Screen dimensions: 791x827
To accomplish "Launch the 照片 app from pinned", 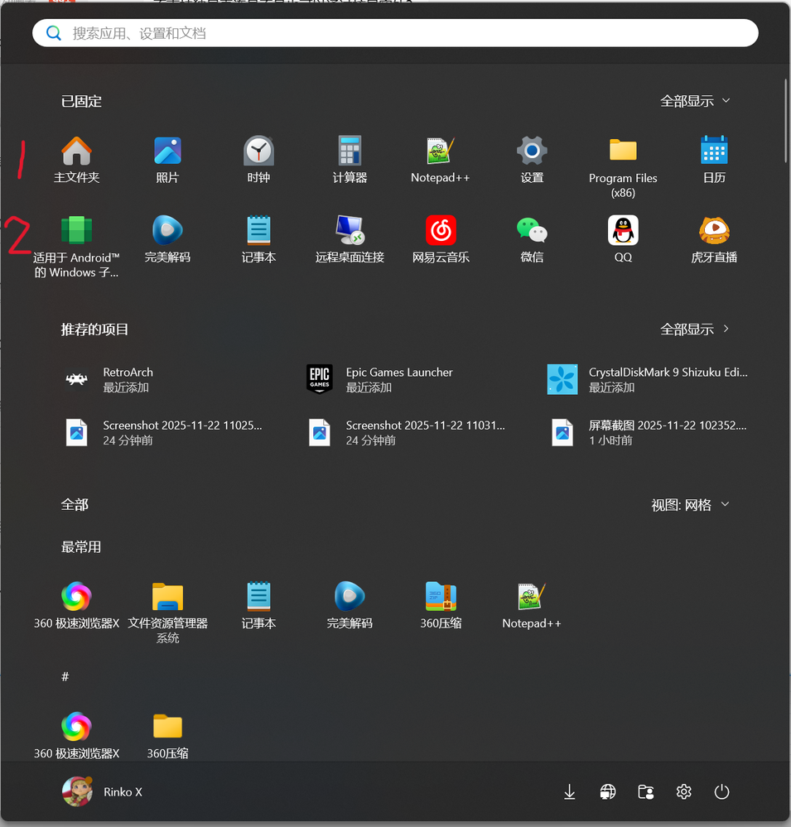I will point(167,160).
